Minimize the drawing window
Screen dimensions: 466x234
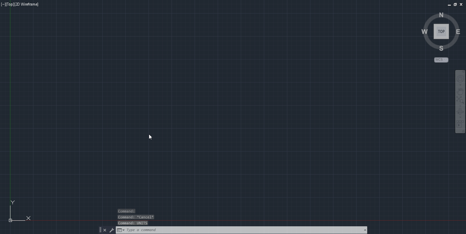tap(449, 4)
